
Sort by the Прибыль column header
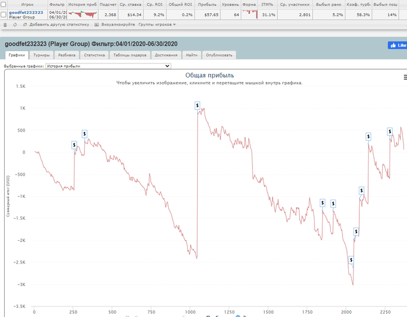(x=207, y=5)
